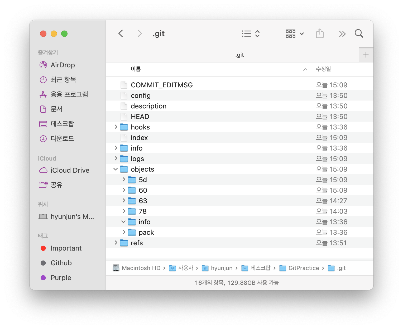Expand the hooks folder

[x=116, y=127]
